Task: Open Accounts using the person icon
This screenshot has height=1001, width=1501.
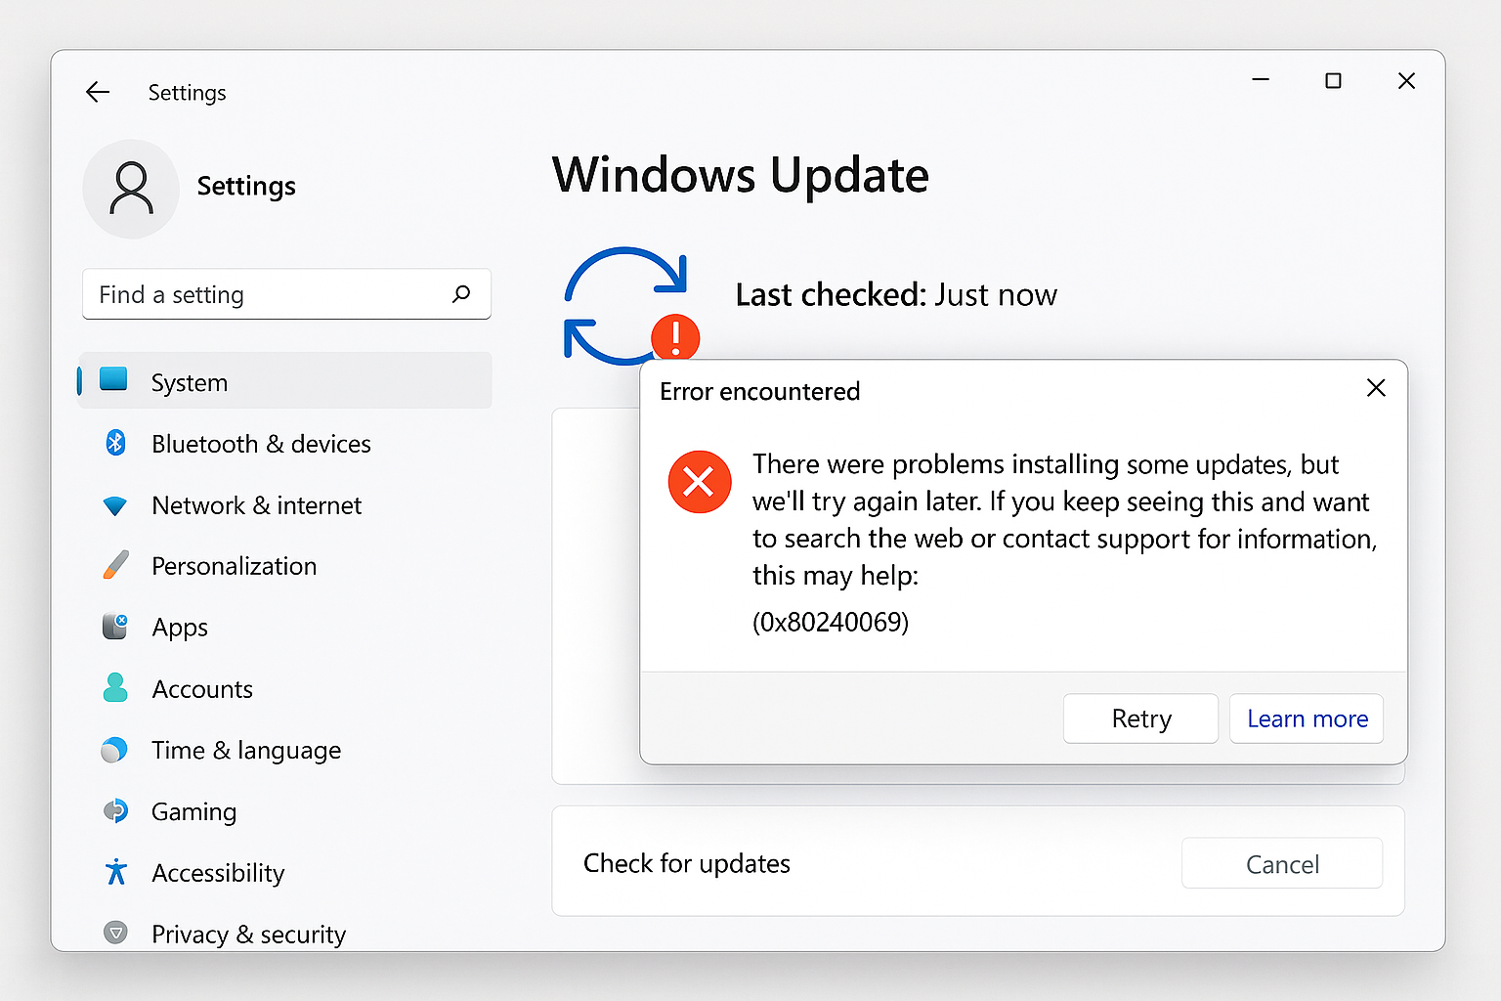Action: point(114,688)
